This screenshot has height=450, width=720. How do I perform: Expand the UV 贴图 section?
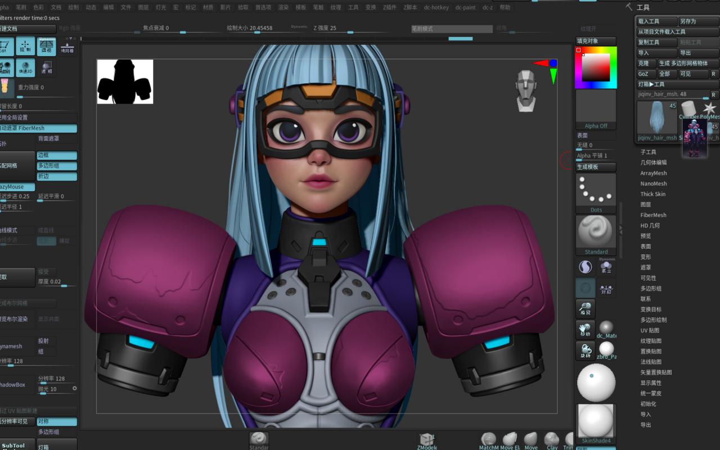click(650, 330)
